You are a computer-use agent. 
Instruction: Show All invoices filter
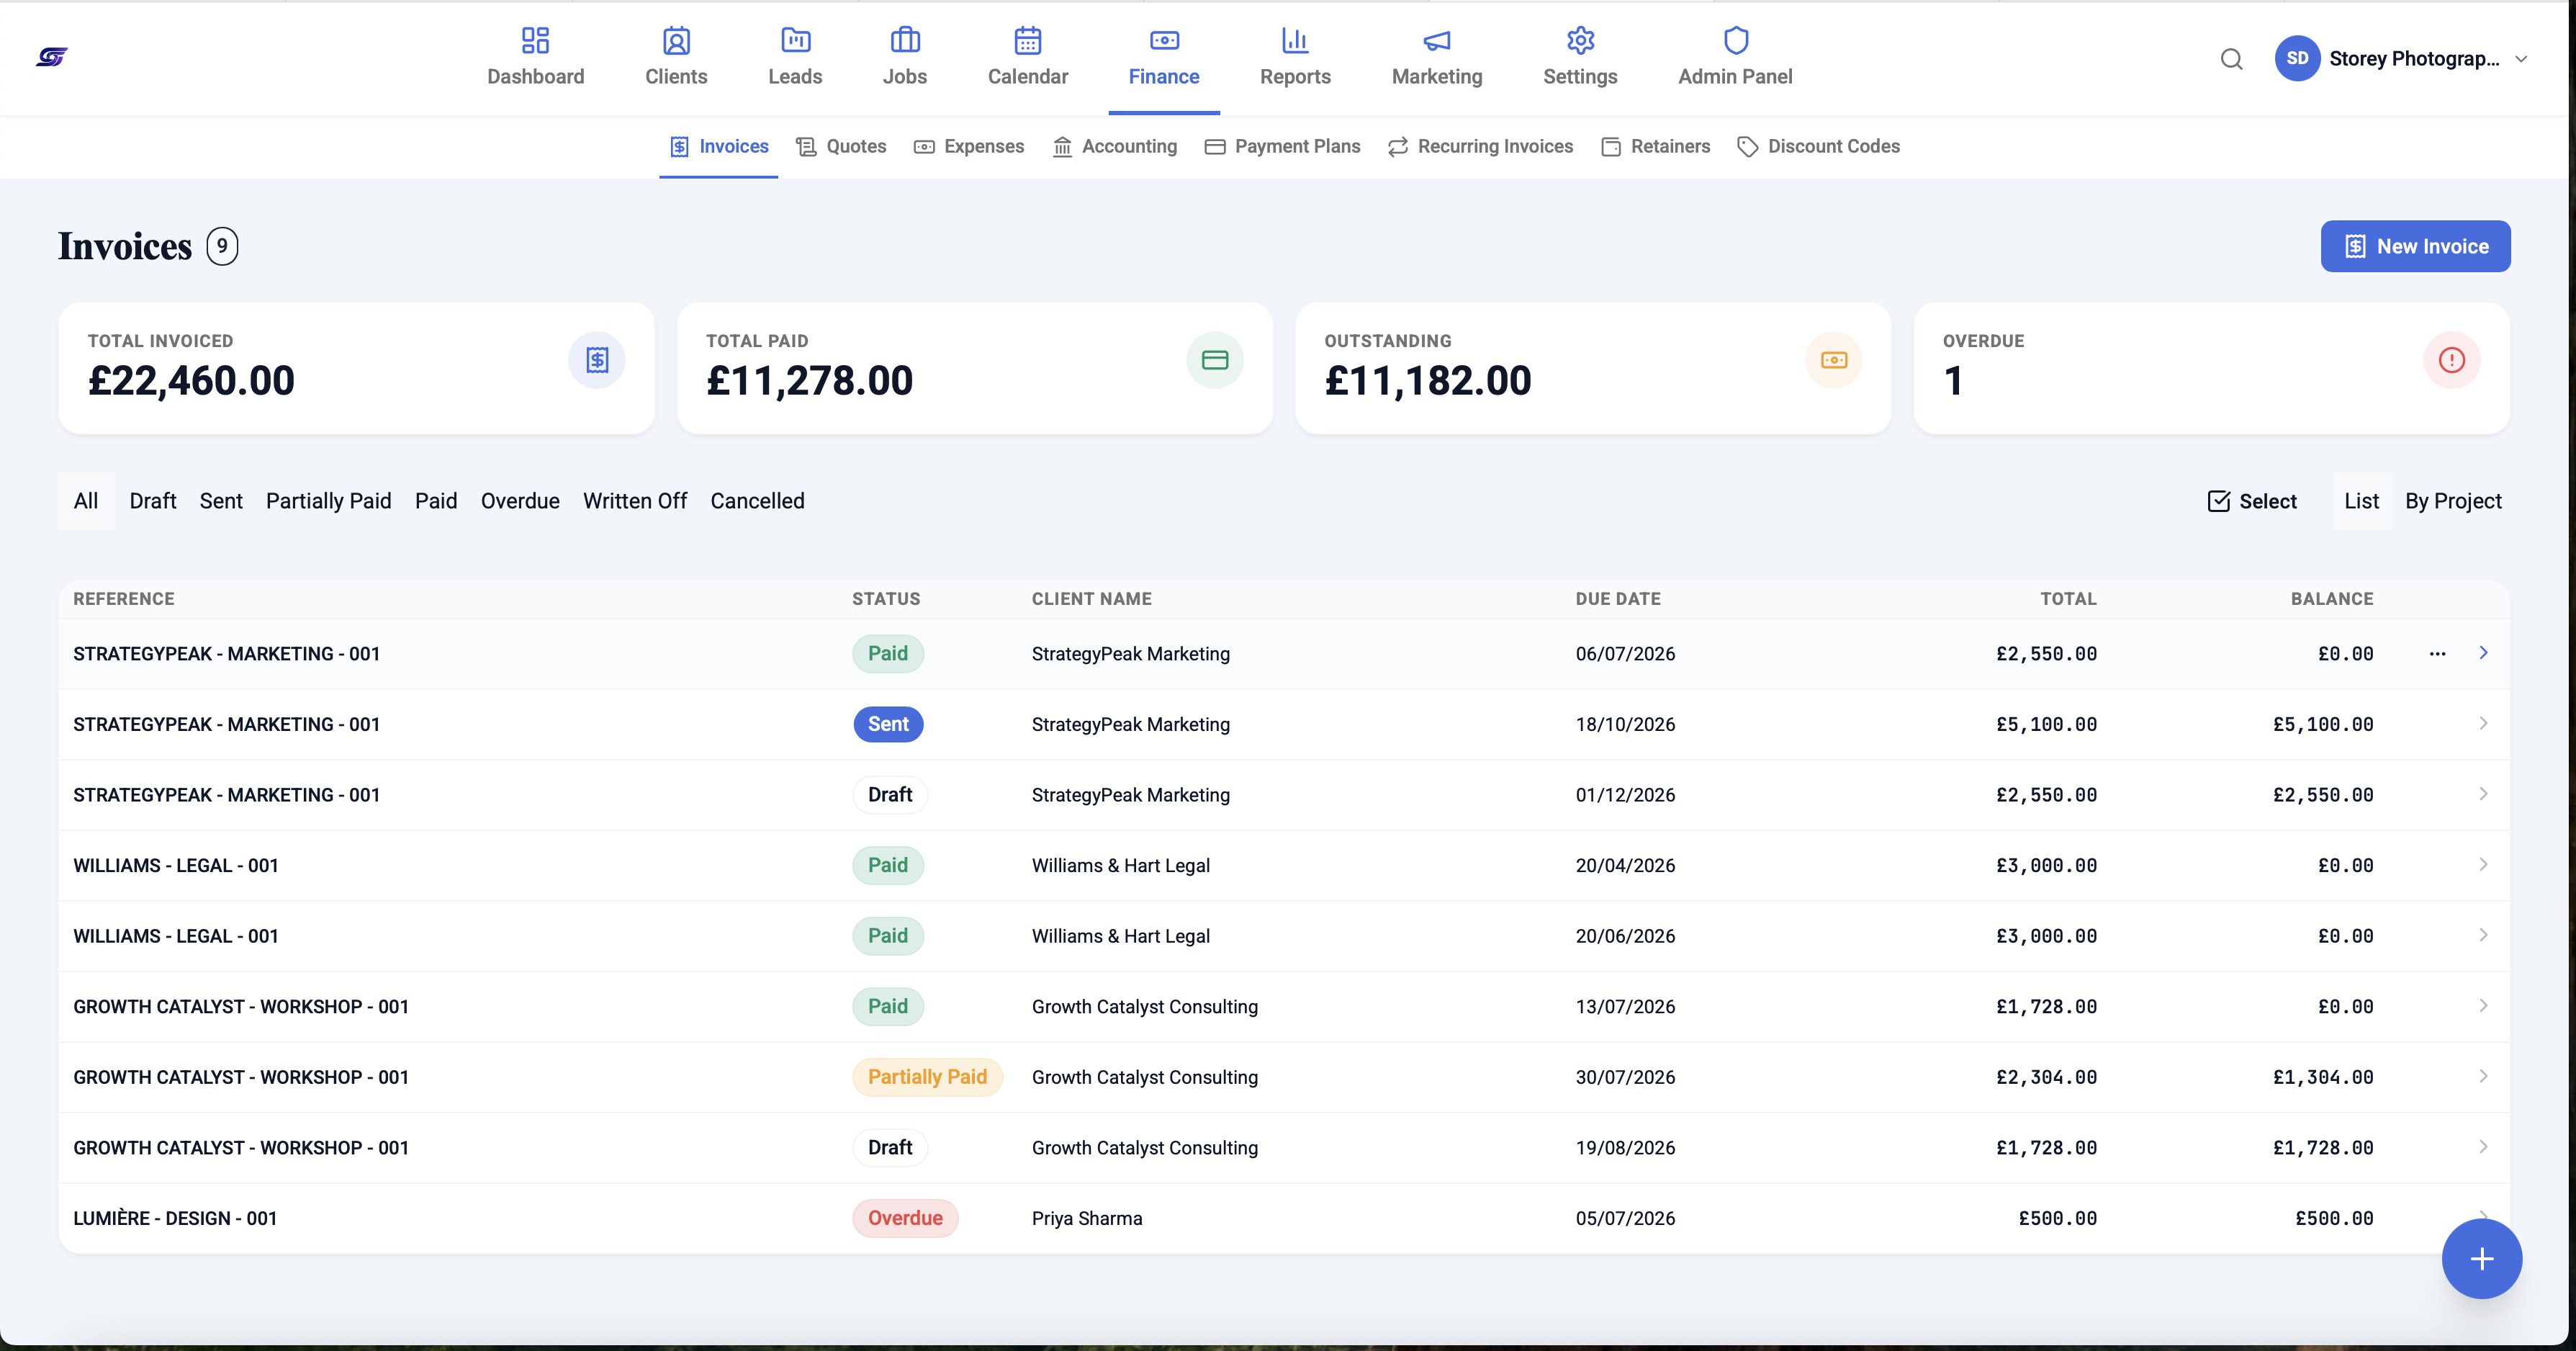click(x=86, y=501)
